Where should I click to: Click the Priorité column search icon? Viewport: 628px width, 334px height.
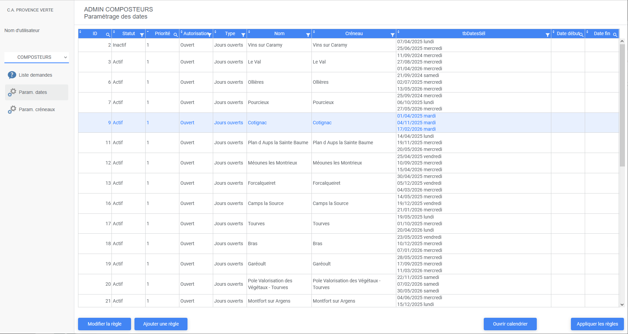[175, 35]
